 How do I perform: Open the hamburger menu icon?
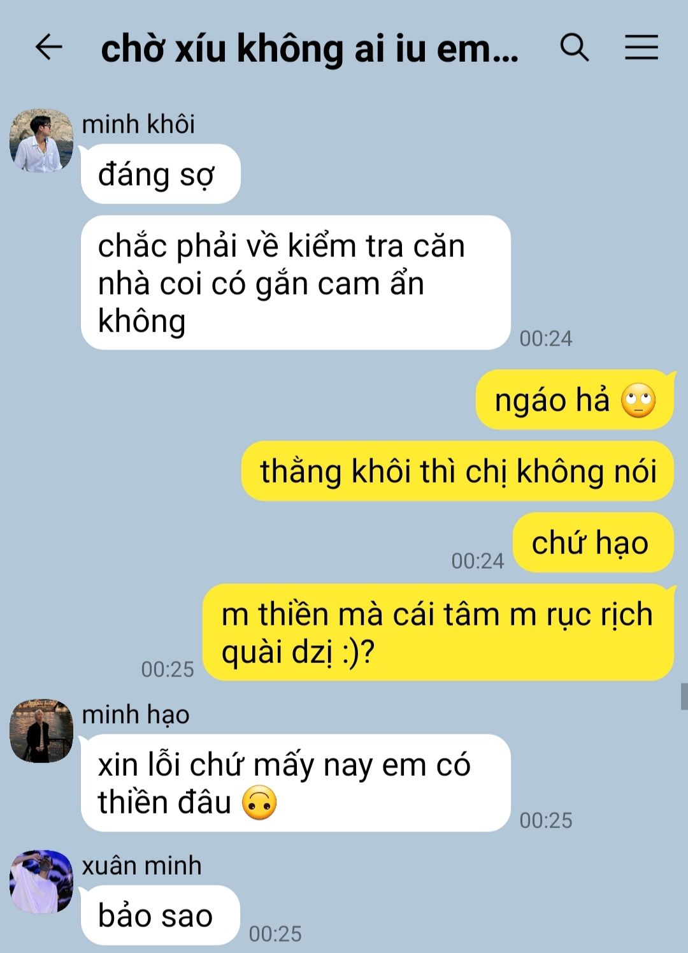coord(641,47)
